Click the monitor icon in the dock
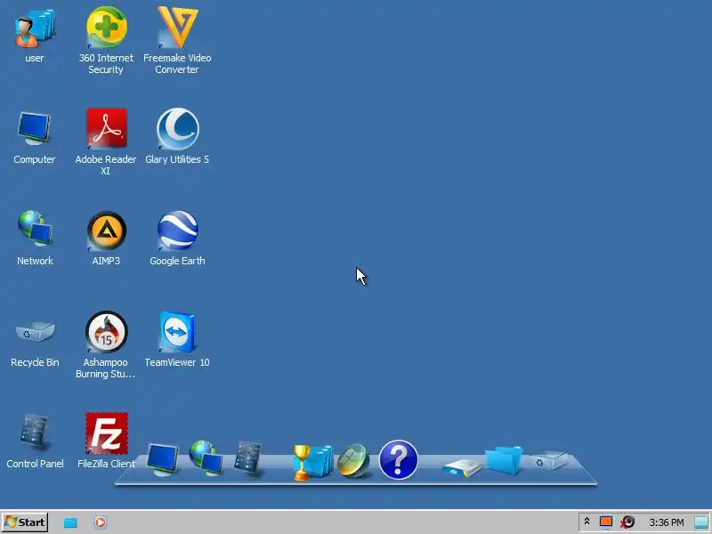Screen dimensions: 712x534 pos(163,459)
